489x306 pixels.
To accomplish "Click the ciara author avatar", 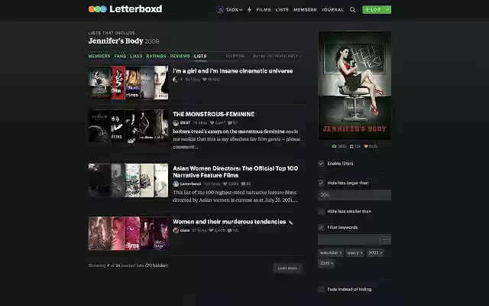I will (x=176, y=230).
